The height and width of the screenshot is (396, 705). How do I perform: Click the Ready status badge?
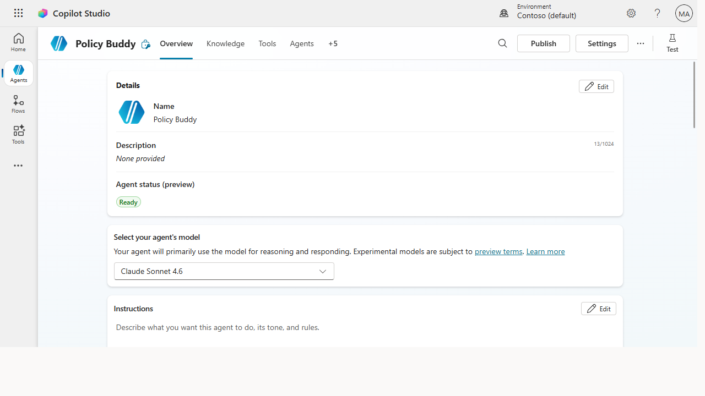(128, 202)
